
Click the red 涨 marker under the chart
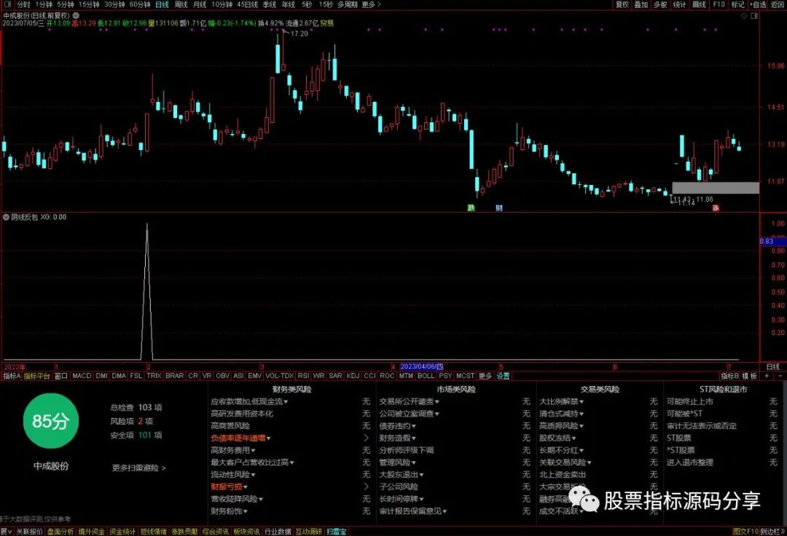click(x=716, y=208)
